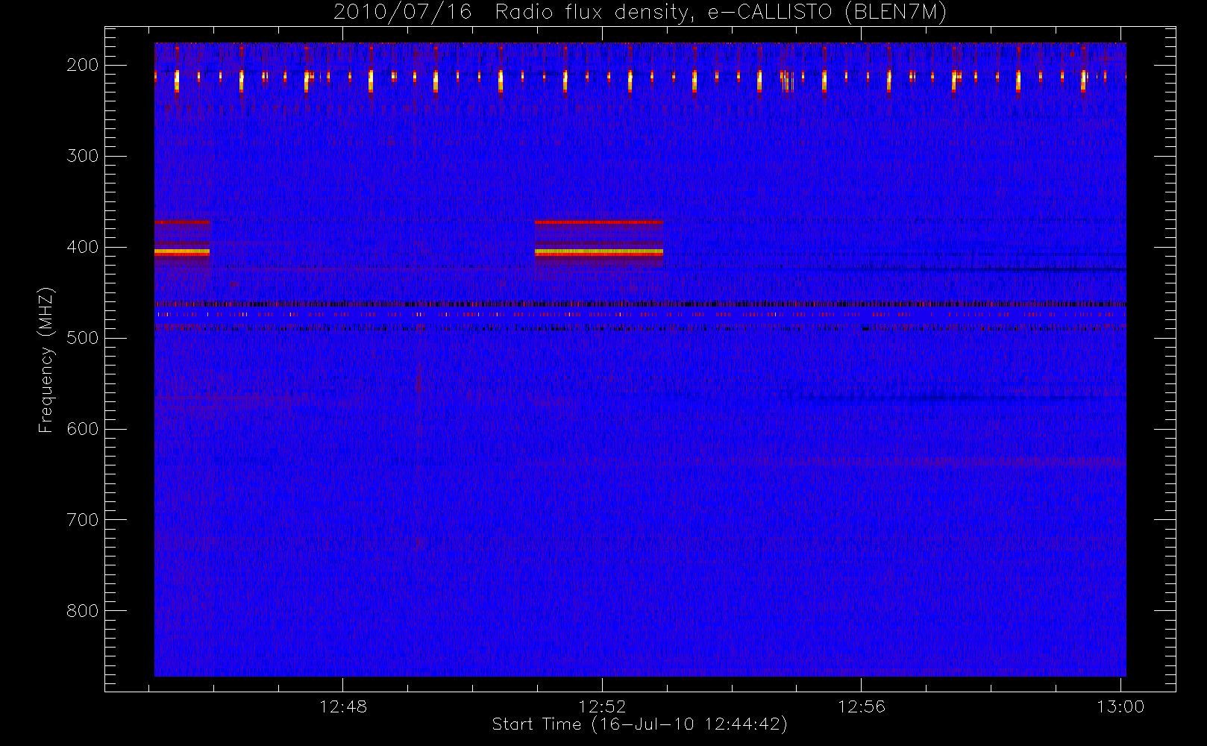Click the 'Start Time (16-Jul-10 12:44:42)' axis label

[640, 724]
